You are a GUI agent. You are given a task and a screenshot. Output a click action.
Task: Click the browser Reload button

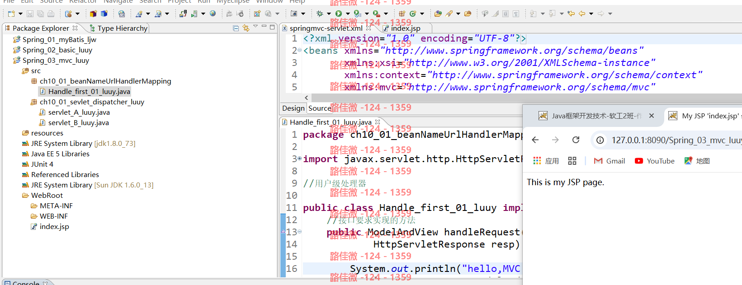[x=576, y=140]
